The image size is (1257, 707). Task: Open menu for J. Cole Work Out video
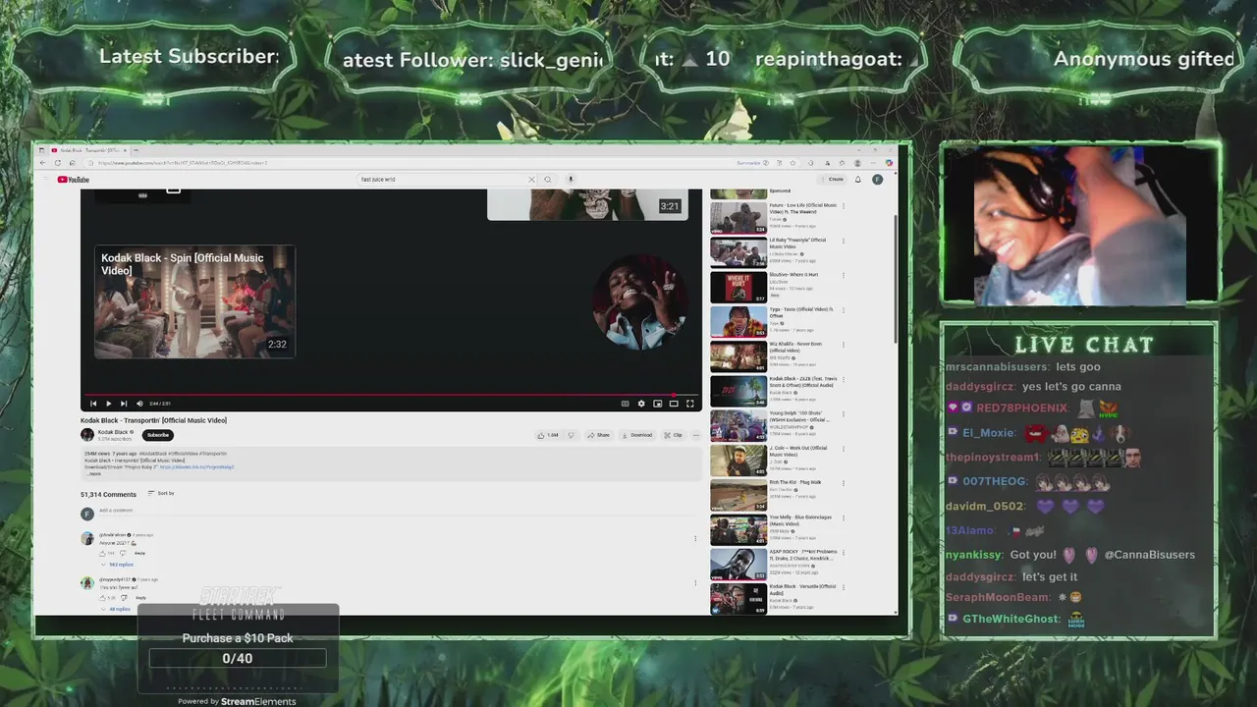pos(844,449)
